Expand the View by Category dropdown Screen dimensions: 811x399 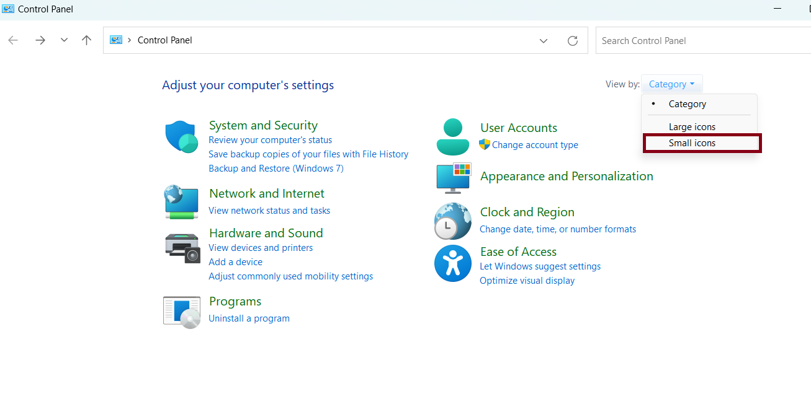(x=671, y=84)
